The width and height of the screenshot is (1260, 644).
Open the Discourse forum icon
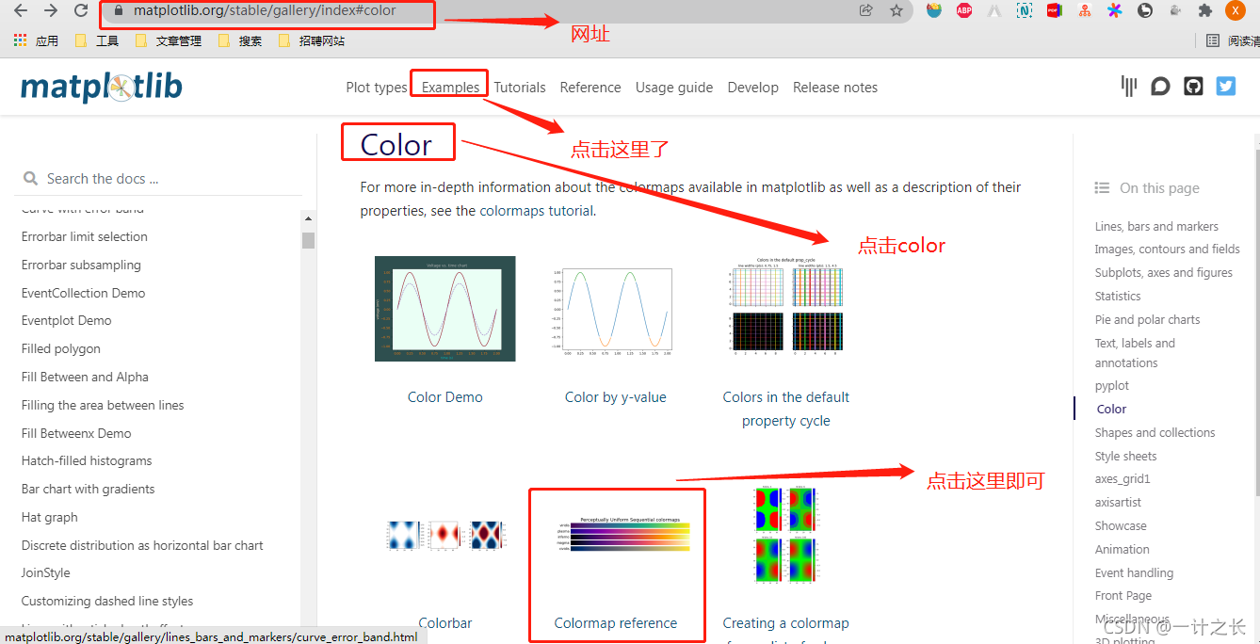point(1160,87)
